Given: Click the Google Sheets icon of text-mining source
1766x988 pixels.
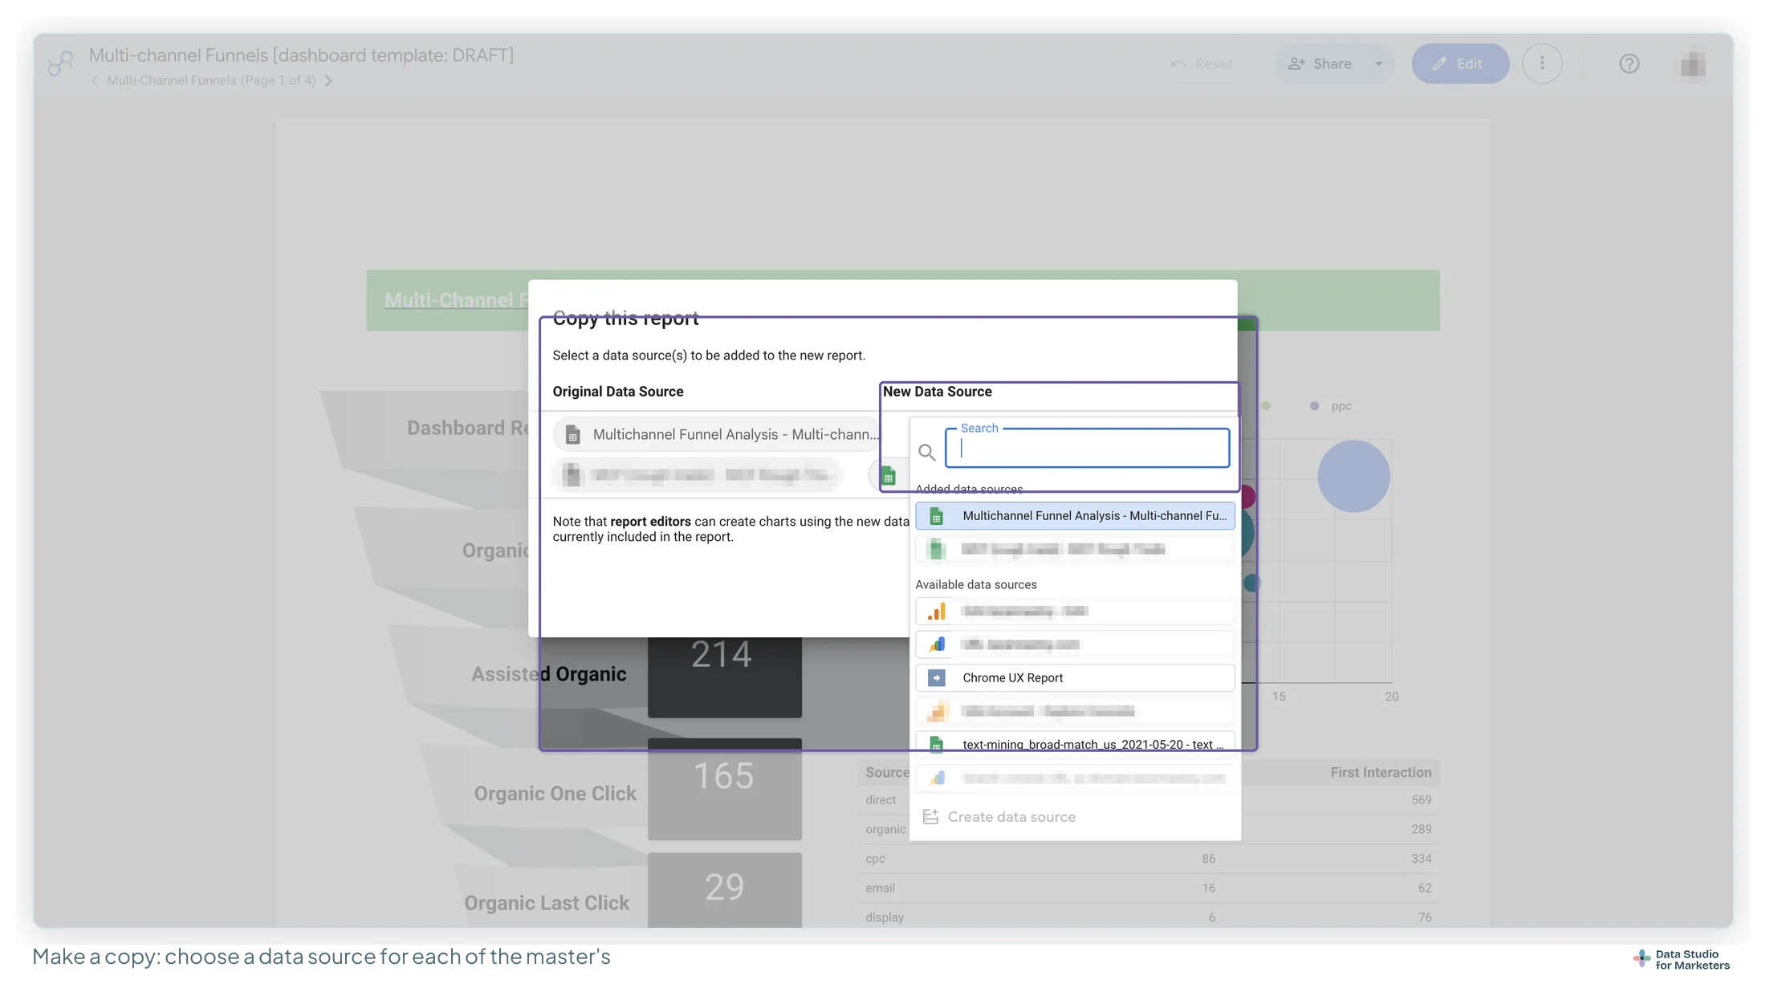Looking at the screenshot, I should click(x=936, y=745).
